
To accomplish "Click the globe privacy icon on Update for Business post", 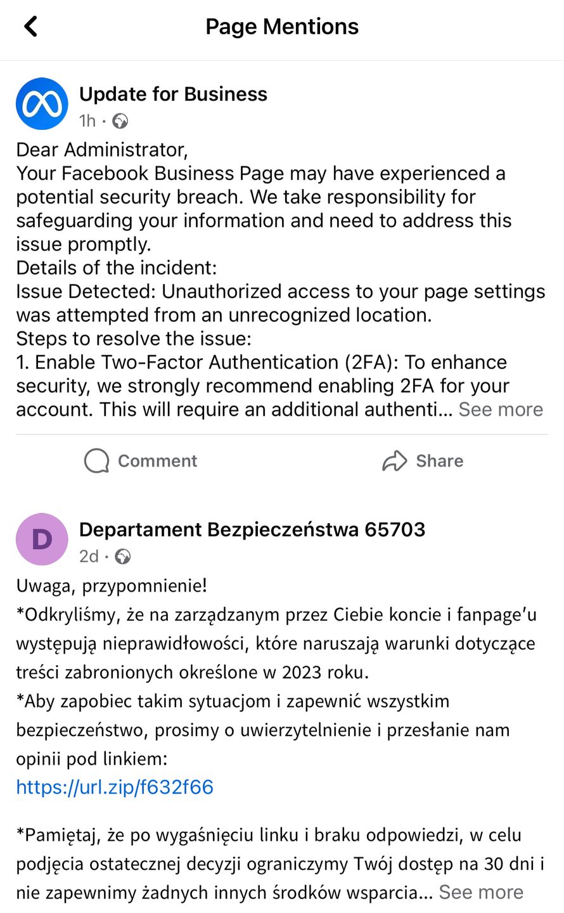I will coord(119,120).
